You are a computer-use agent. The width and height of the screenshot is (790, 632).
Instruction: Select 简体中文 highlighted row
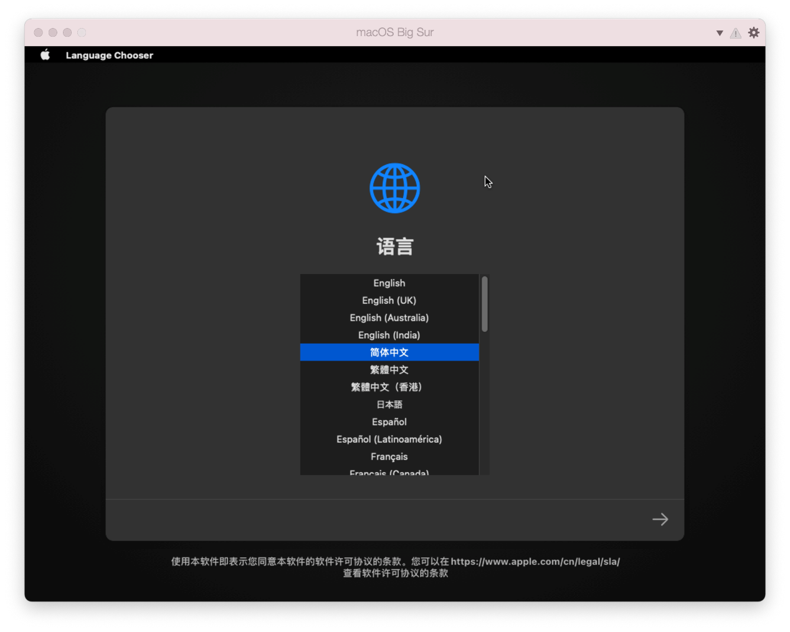click(389, 352)
